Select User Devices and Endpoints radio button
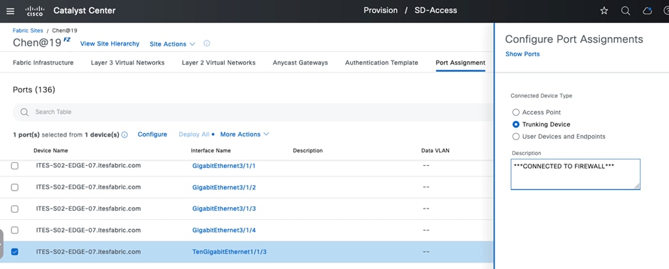 pos(516,137)
